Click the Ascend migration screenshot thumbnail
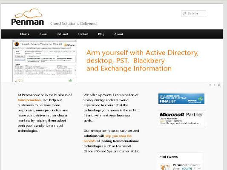 point(45,61)
